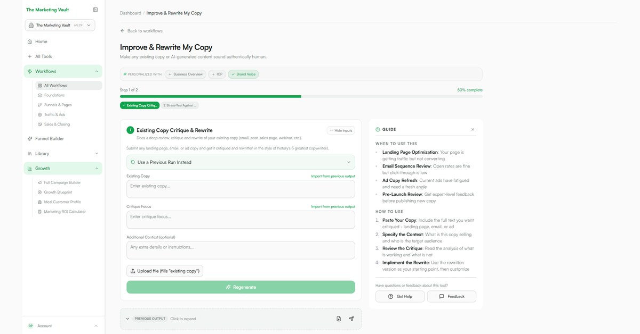Click Import from previous output for Existing Copy
This screenshot has width=640, height=334.
click(x=333, y=176)
